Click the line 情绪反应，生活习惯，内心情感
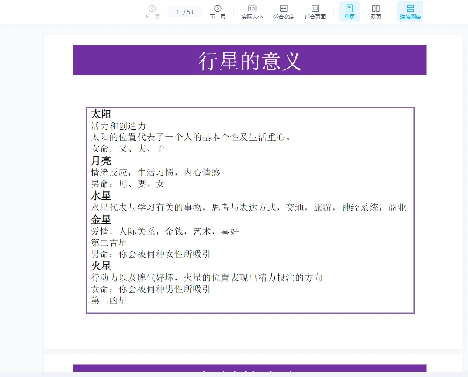 (156, 172)
